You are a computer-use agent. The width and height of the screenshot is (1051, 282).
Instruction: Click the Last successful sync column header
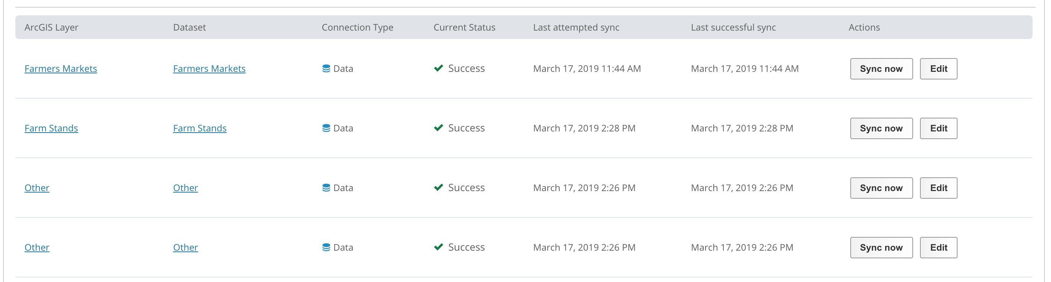(733, 27)
